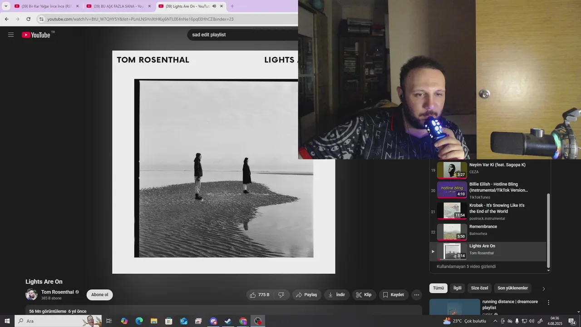Save video to playlist with Kaydet
The width and height of the screenshot is (581, 327).
coord(394,295)
